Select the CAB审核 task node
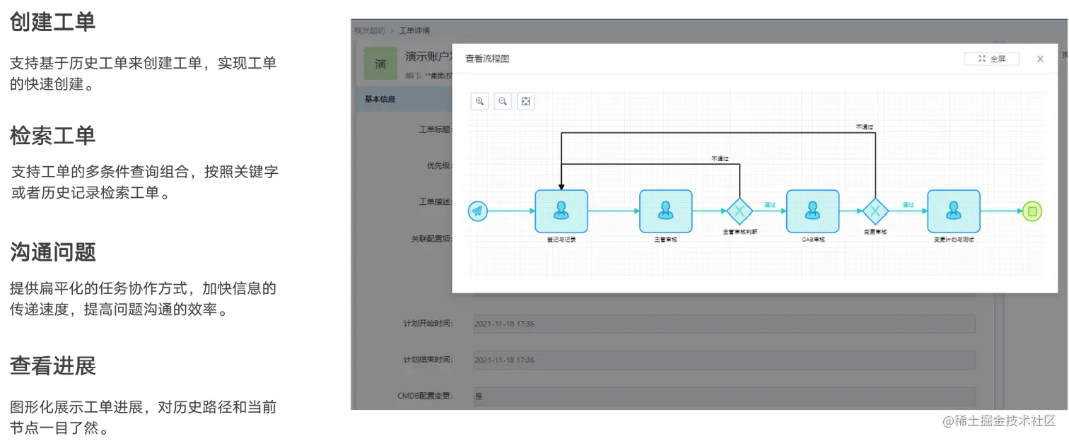 [812, 210]
